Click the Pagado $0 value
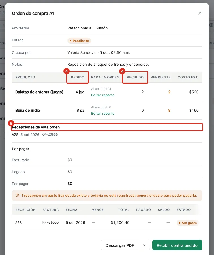 [x=70, y=172]
